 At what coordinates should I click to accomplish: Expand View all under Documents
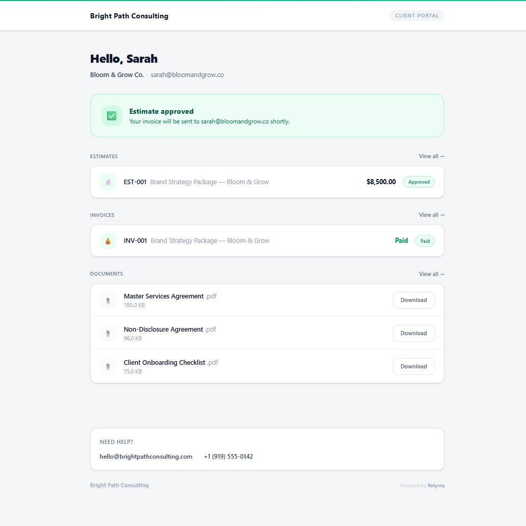pyautogui.click(x=431, y=273)
